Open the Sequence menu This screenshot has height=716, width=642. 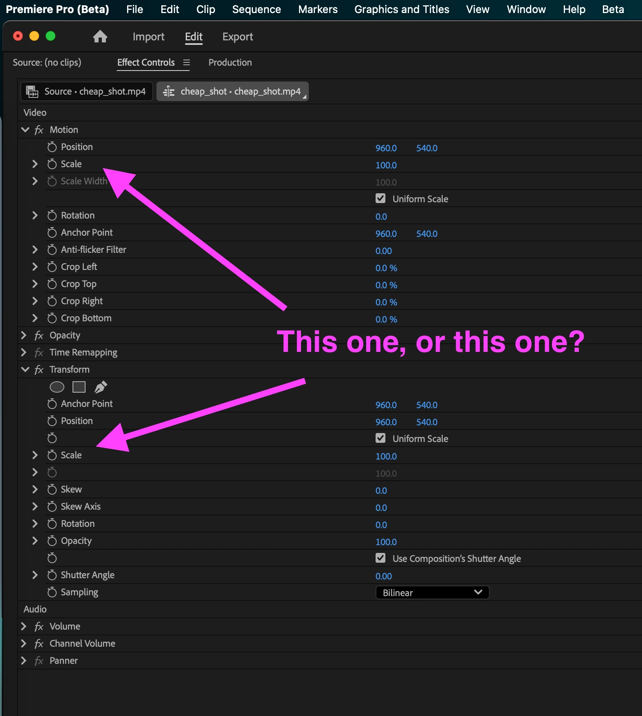(x=257, y=9)
